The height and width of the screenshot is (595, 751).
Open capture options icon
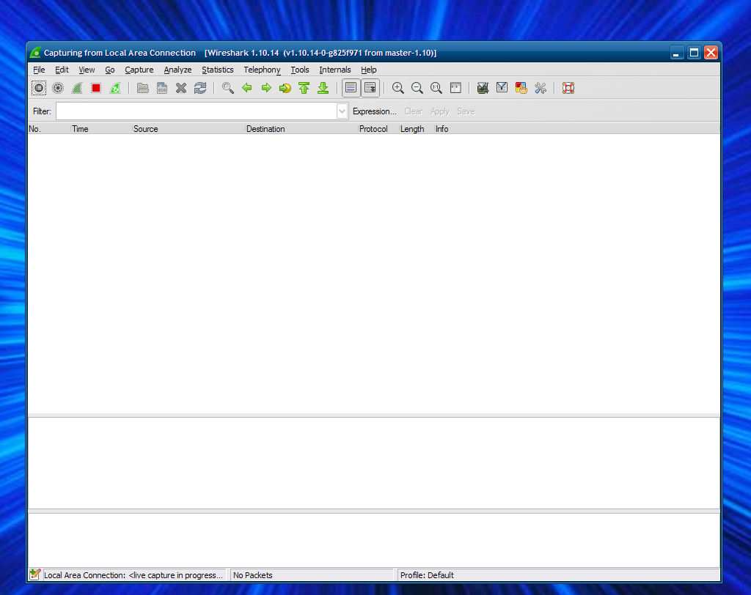tap(58, 88)
